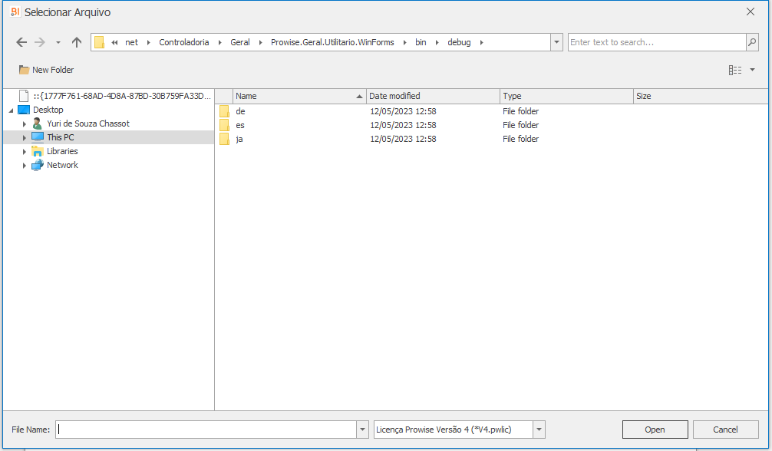Screen dimensions: 772x451
Task: Click the view layout icon
Action: tap(735, 70)
